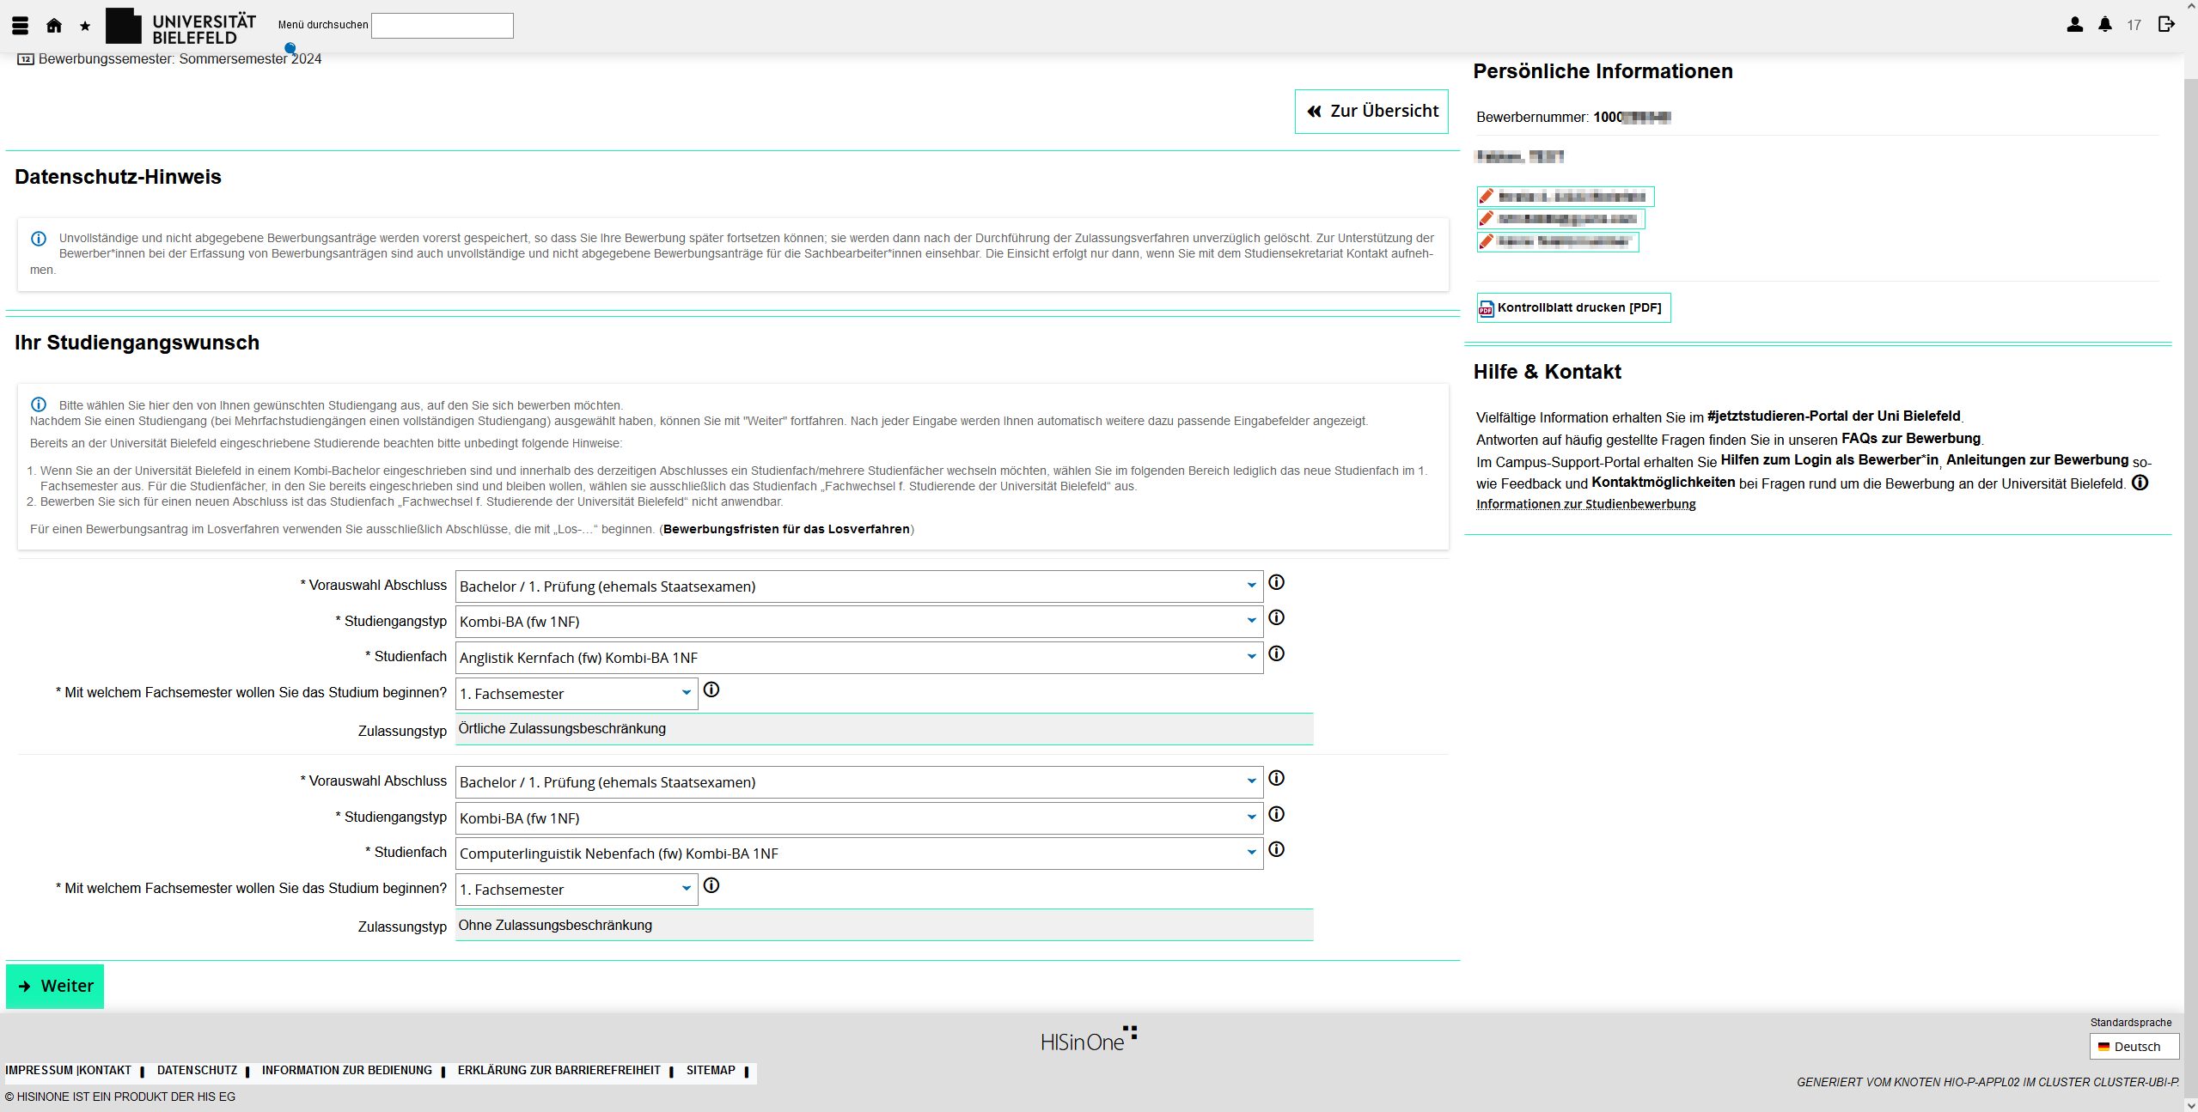Open Erklärung zur Barrierefreiheit footer link

click(559, 1071)
